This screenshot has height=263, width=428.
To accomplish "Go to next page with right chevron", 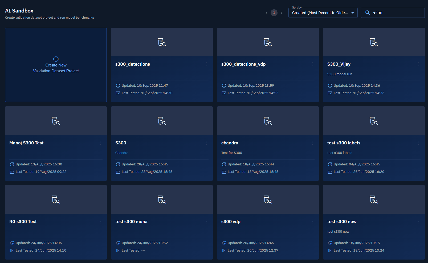I will pos(282,13).
